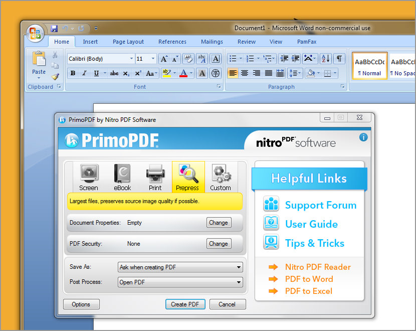The width and height of the screenshot is (416, 331).
Task: Select the eBook PDF quality profile
Action: (122, 177)
